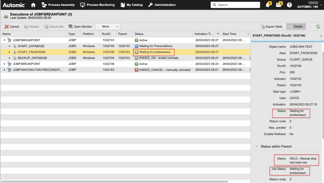Click workflow icon of JOBP.BREAKPOINT 1032743

[9, 40]
